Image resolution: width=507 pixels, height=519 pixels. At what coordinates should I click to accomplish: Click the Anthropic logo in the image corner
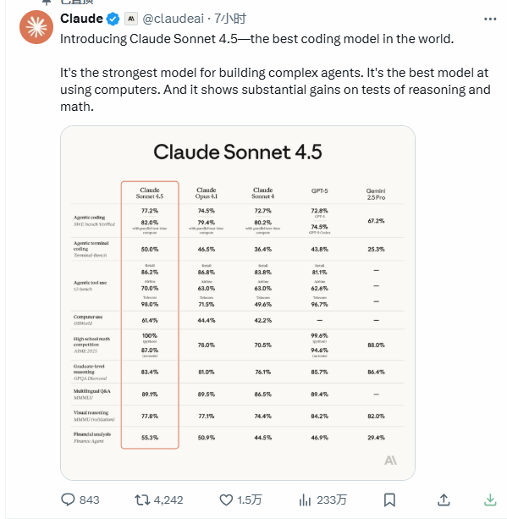[x=390, y=461]
